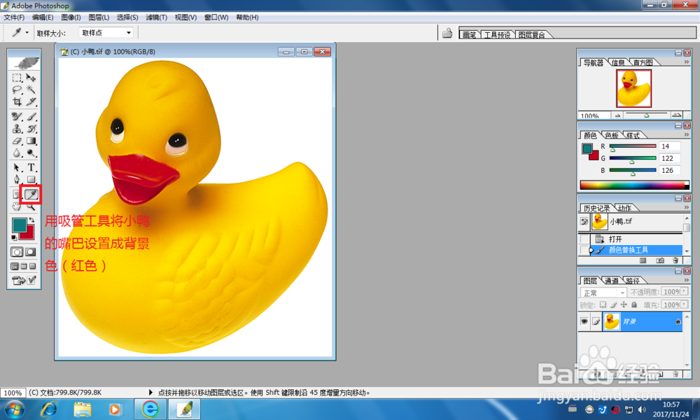
Task: Select the Dodge tool
Action: (x=31, y=153)
